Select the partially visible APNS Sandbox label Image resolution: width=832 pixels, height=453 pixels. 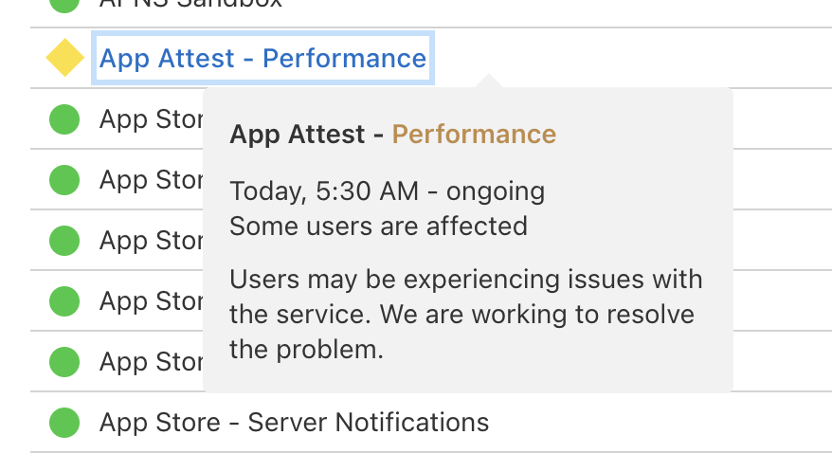coord(190,4)
